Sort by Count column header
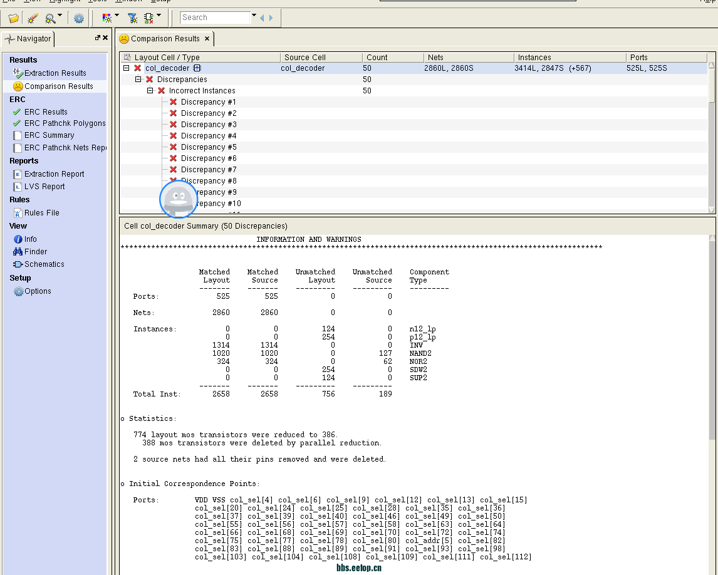This screenshot has height=575, width=718. click(x=393, y=57)
